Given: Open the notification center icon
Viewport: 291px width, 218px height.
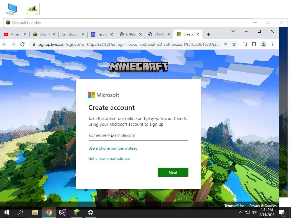Looking at the screenshot, I should tap(282, 212).
